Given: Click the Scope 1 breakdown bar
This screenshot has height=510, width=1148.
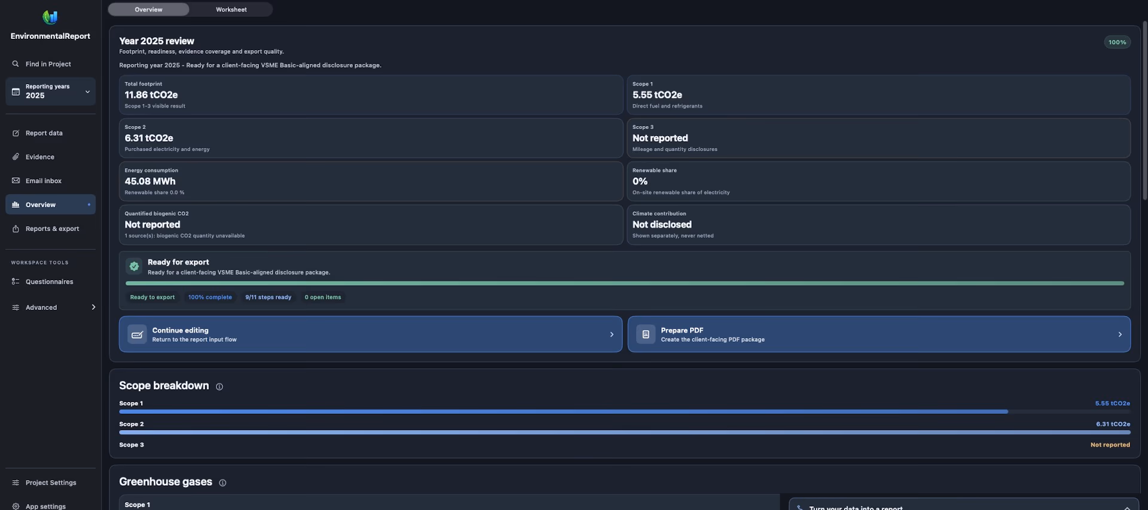Looking at the screenshot, I should [x=625, y=411].
